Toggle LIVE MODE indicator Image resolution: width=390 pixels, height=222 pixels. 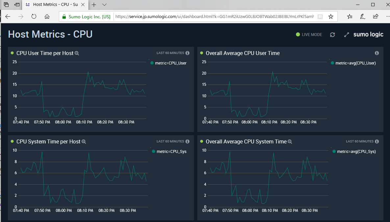tap(309, 35)
